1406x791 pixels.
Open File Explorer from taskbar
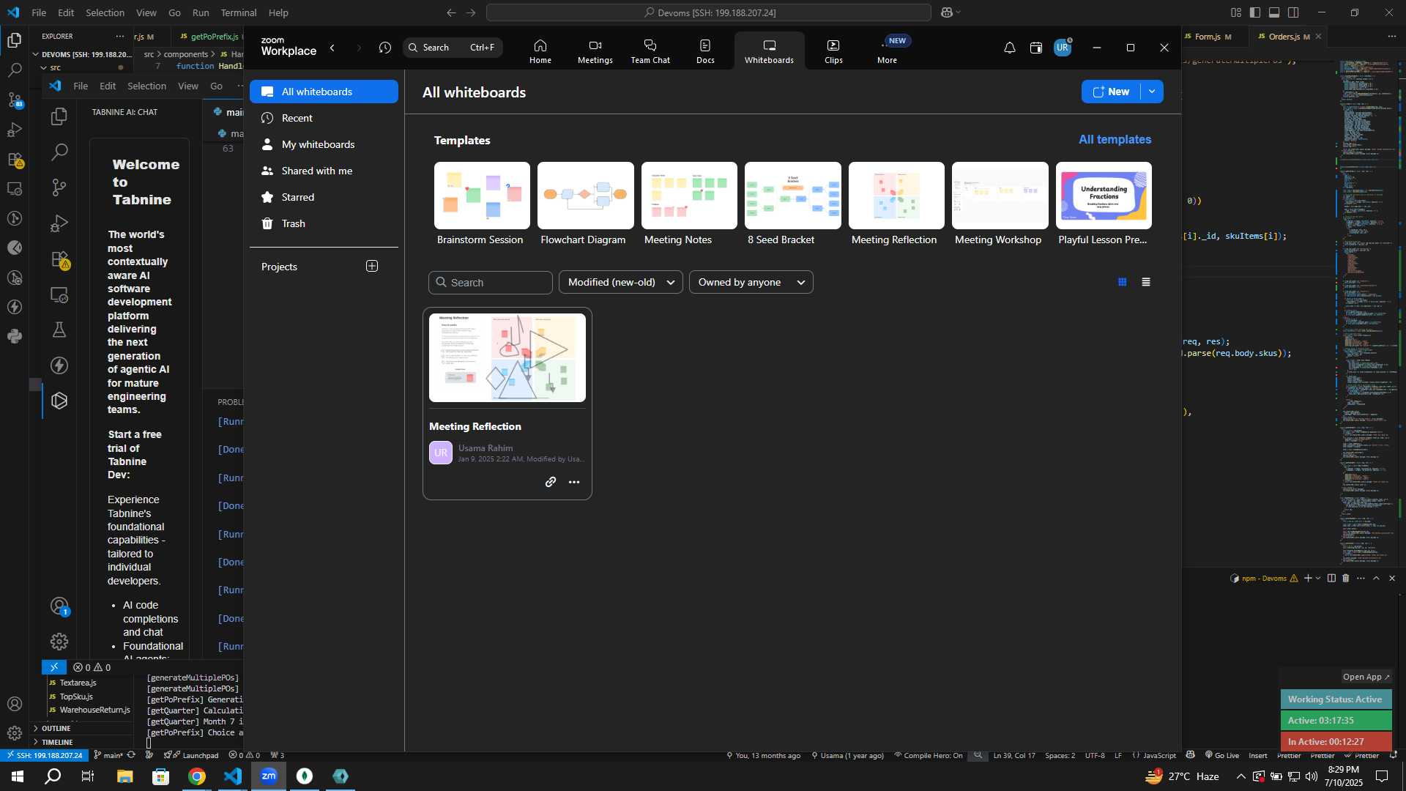click(124, 776)
